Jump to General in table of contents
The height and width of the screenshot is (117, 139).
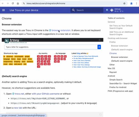111,22
